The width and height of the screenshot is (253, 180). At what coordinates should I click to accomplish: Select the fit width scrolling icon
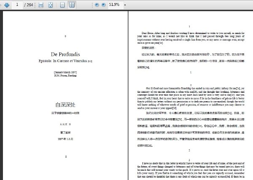(41, 5)
